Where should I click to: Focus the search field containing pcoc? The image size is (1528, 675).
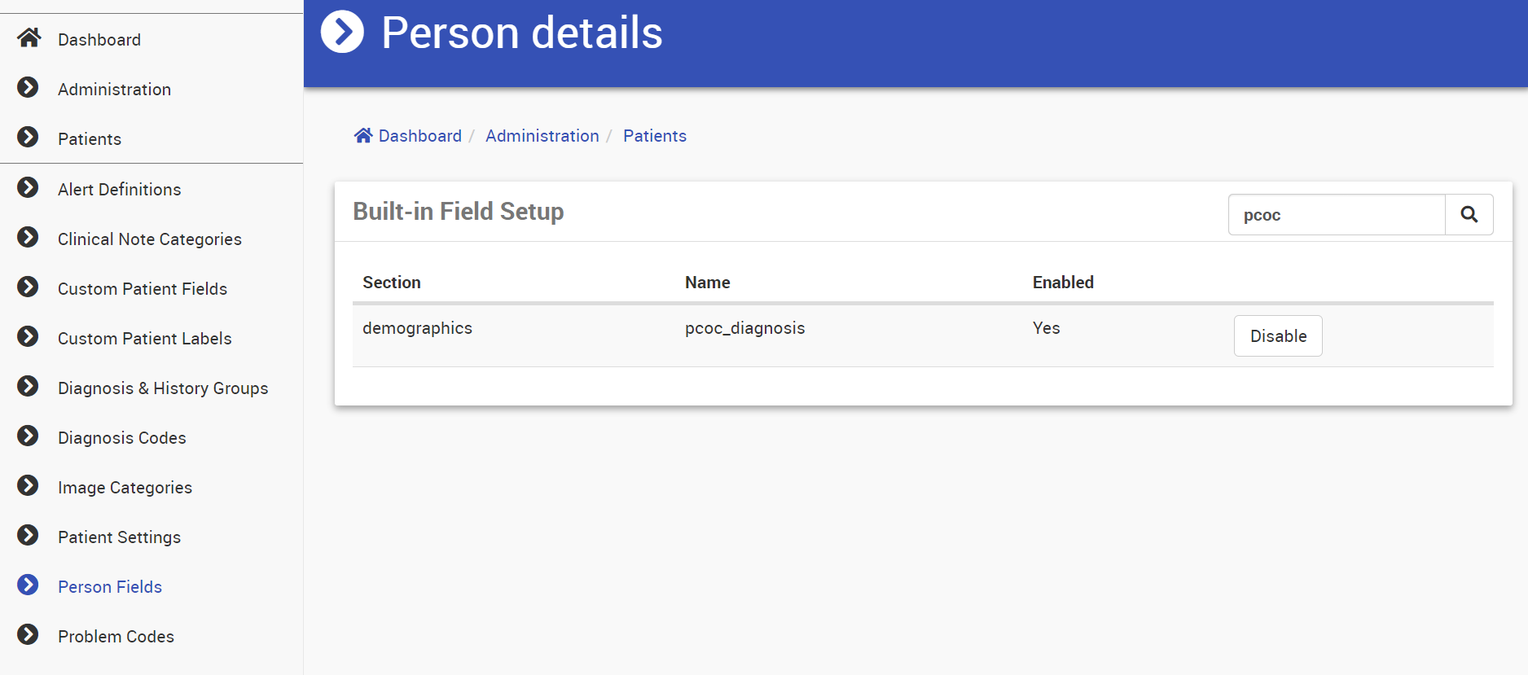click(x=1336, y=215)
